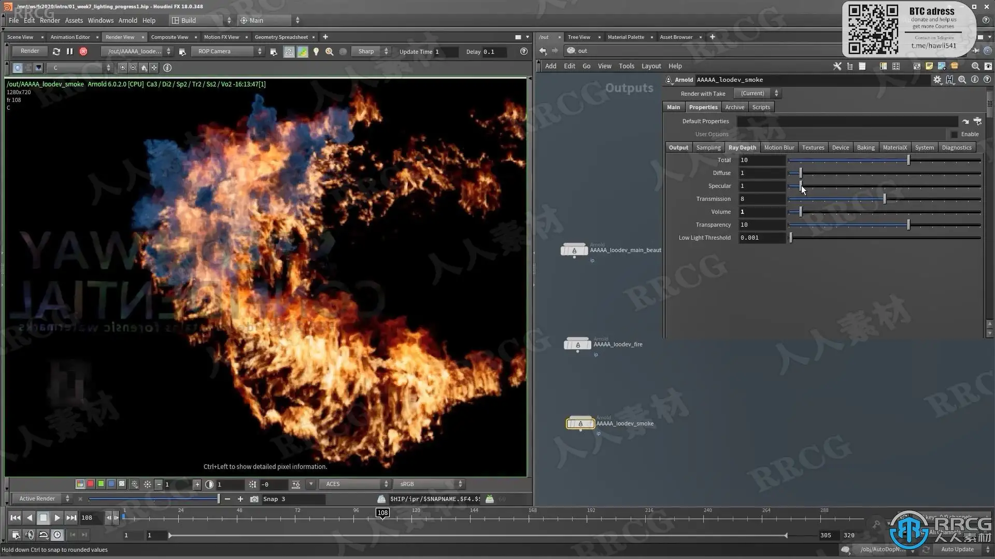Toggle realtime playback clock icon
The width and height of the screenshot is (995, 559).
coord(57,535)
